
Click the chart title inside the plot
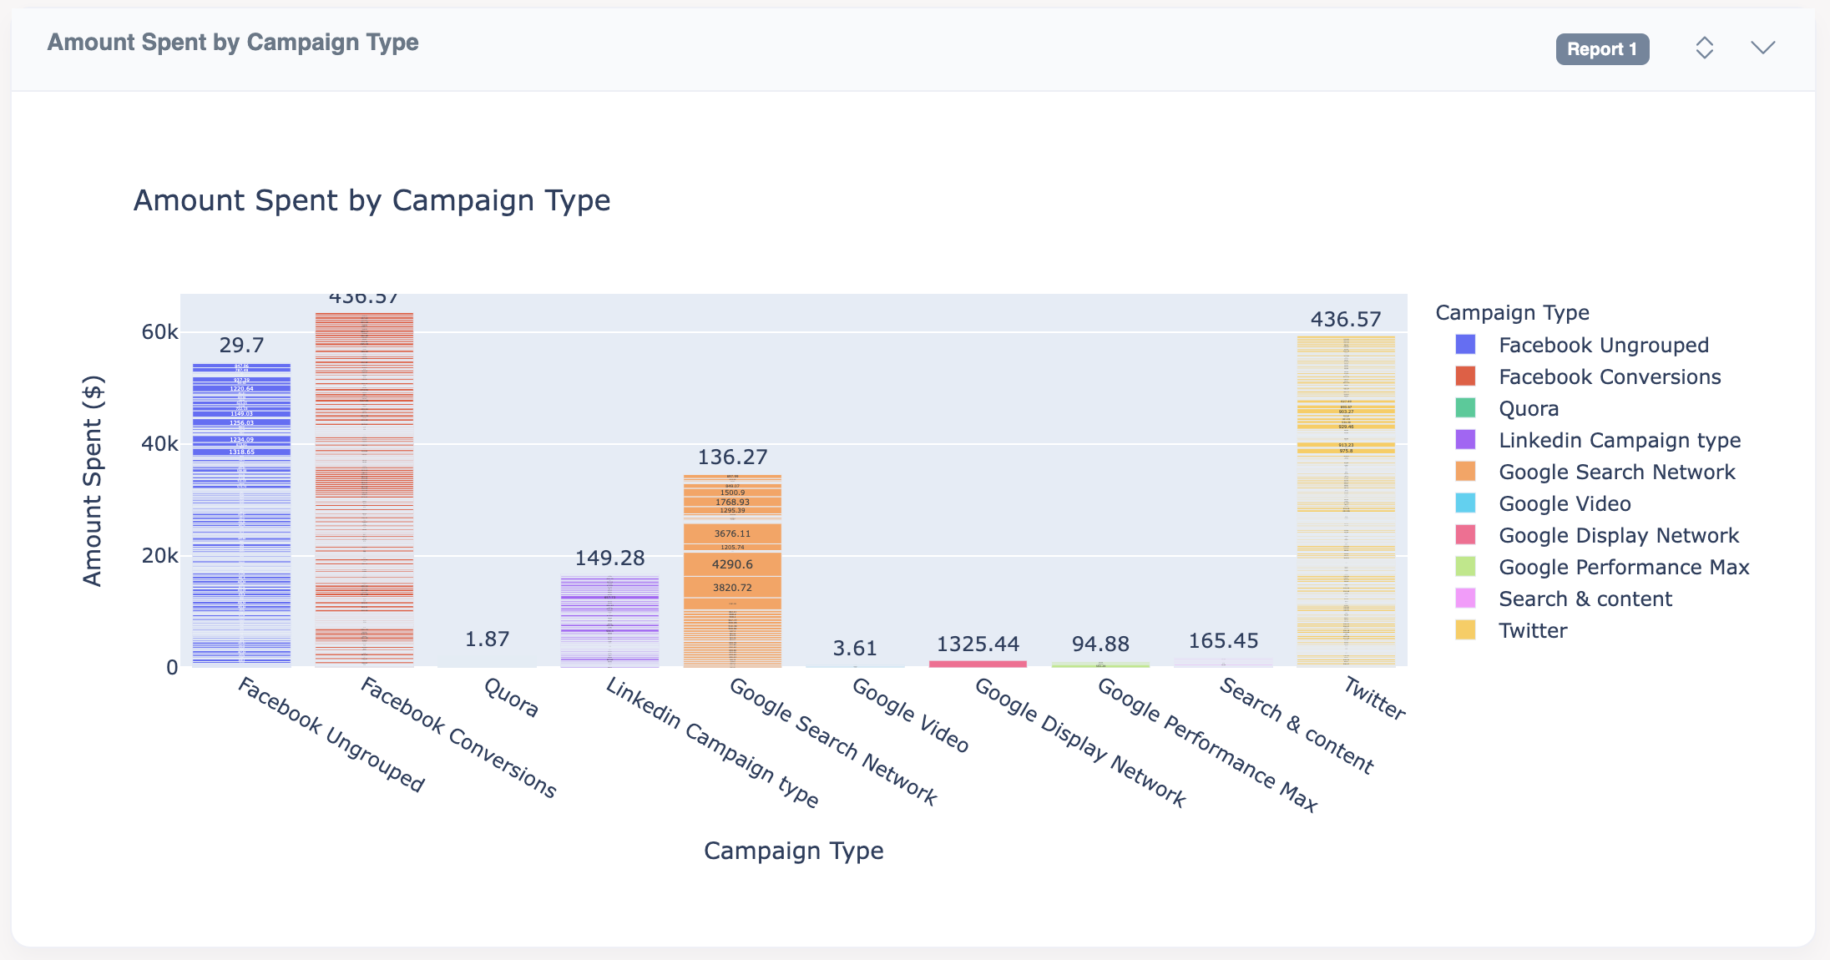[x=372, y=200]
